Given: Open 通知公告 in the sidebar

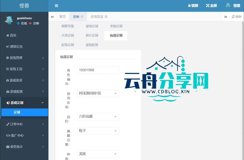Looking at the screenshot, I should (24, 46).
